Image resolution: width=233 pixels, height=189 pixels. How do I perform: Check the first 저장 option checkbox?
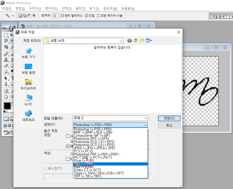pos(68,136)
